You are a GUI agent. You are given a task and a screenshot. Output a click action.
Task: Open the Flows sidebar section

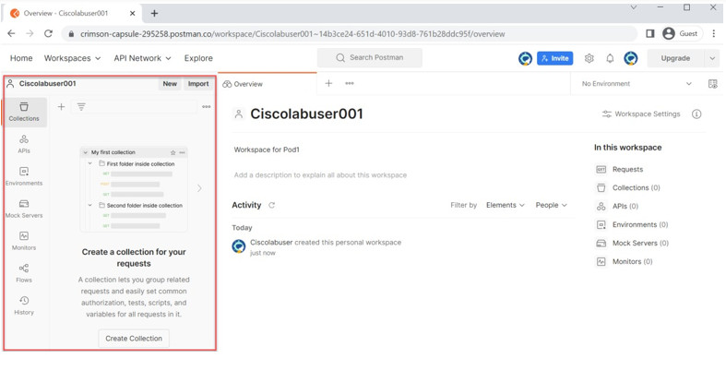point(24,273)
